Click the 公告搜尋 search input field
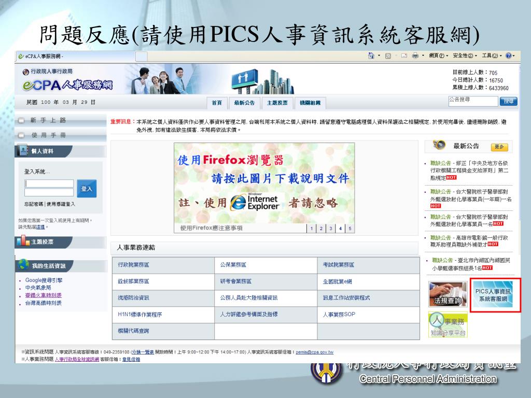This screenshot has height=398, width=531. (473, 101)
